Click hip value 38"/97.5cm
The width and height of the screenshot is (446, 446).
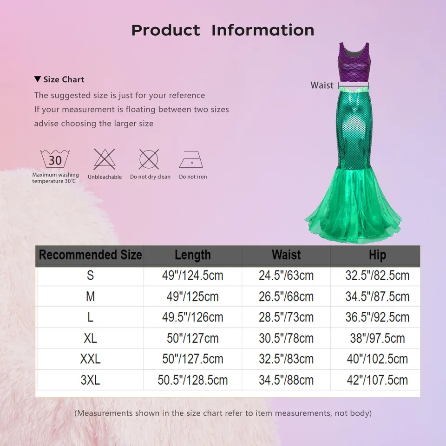377,338
